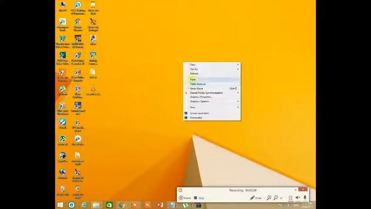Click the zoom in magnifier in recorder
371x209 pixels.
point(269,197)
